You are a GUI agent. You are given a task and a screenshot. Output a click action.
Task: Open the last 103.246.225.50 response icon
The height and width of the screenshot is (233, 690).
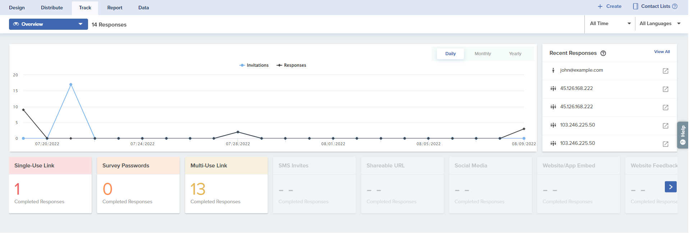[x=665, y=144]
